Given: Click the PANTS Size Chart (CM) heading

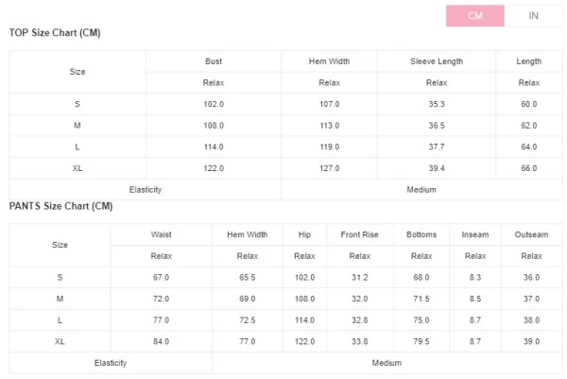Looking at the screenshot, I should (60, 206).
